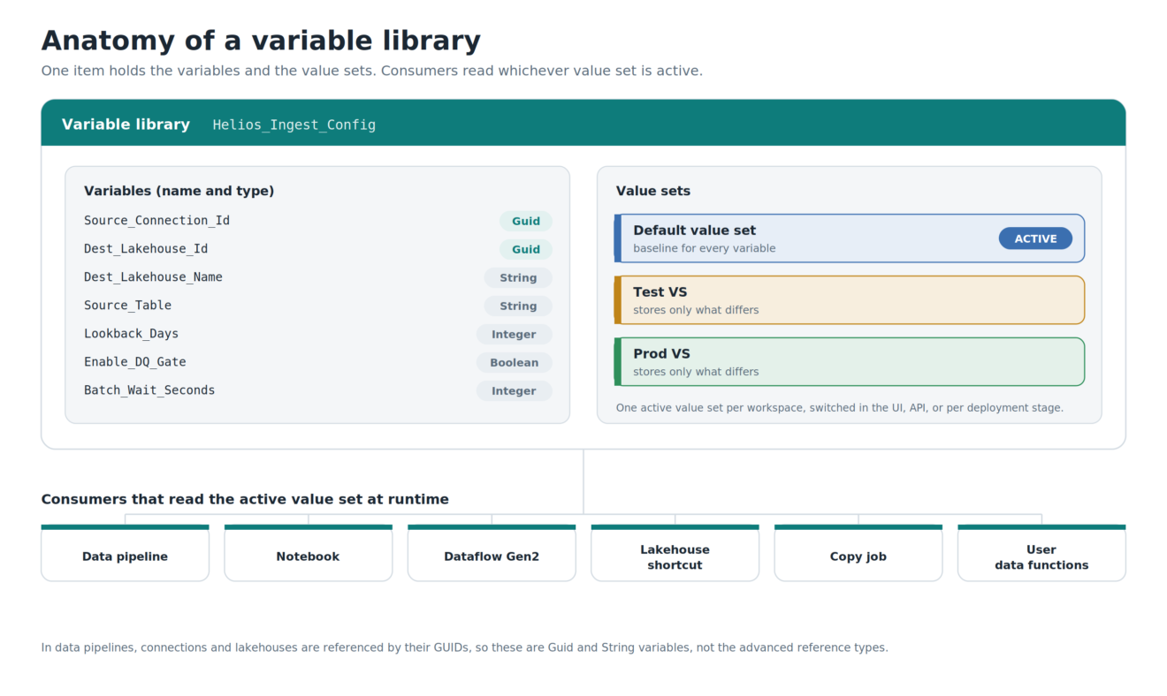Click the Guid badge for Source_Connection_Id
The height and width of the screenshot is (696, 1167).
click(526, 222)
